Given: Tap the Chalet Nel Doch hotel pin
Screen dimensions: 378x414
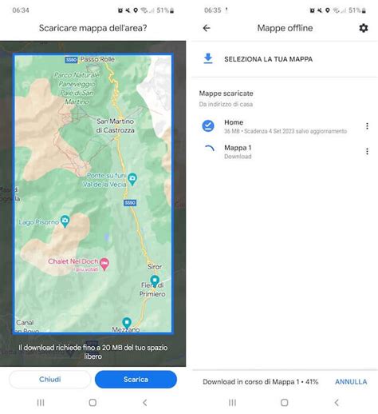Looking at the screenshot, I should tap(104, 264).
